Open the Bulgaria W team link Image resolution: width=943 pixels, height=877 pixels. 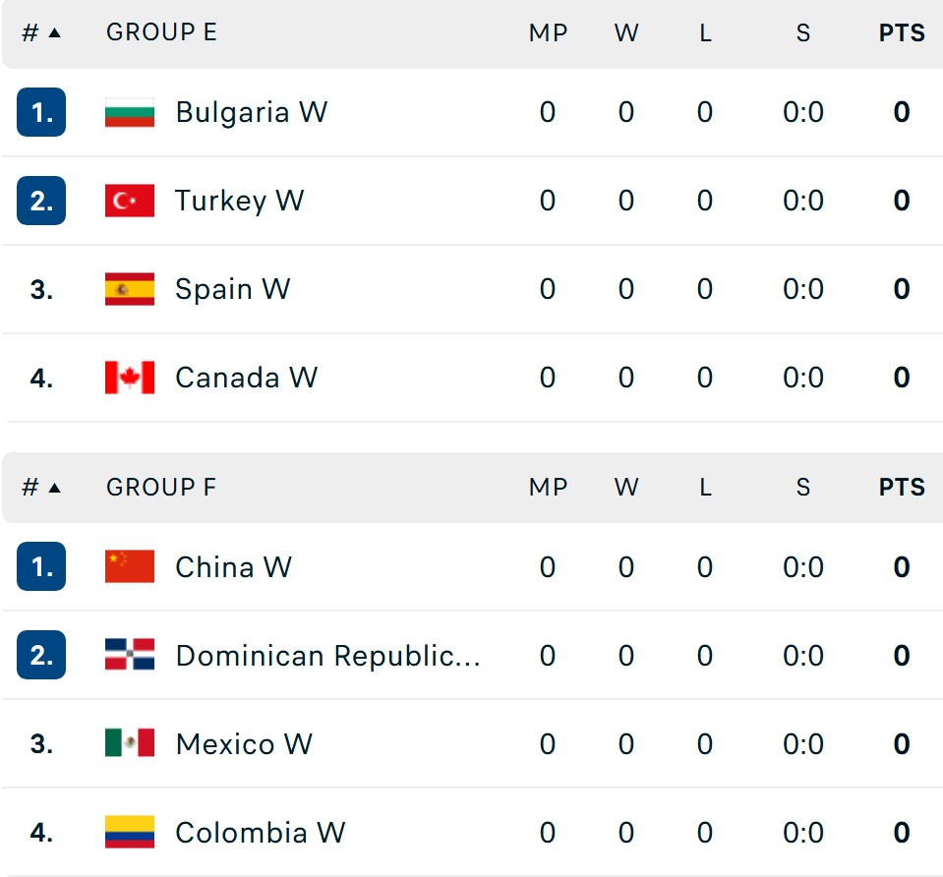click(x=252, y=112)
